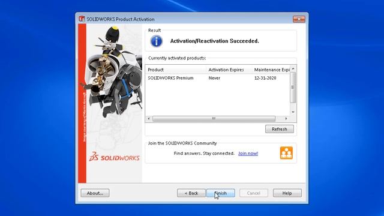Click the Finish button
Screen dimensions: 384x216
(221, 193)
